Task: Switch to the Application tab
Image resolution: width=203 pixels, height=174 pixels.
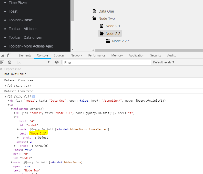Action: pyautogui.click(x=136, y=55)
